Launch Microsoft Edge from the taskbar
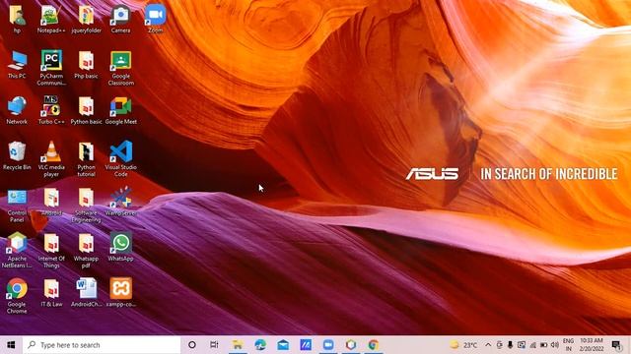The width and height of the screenshot is (631, 354). (x=260, y=345)
